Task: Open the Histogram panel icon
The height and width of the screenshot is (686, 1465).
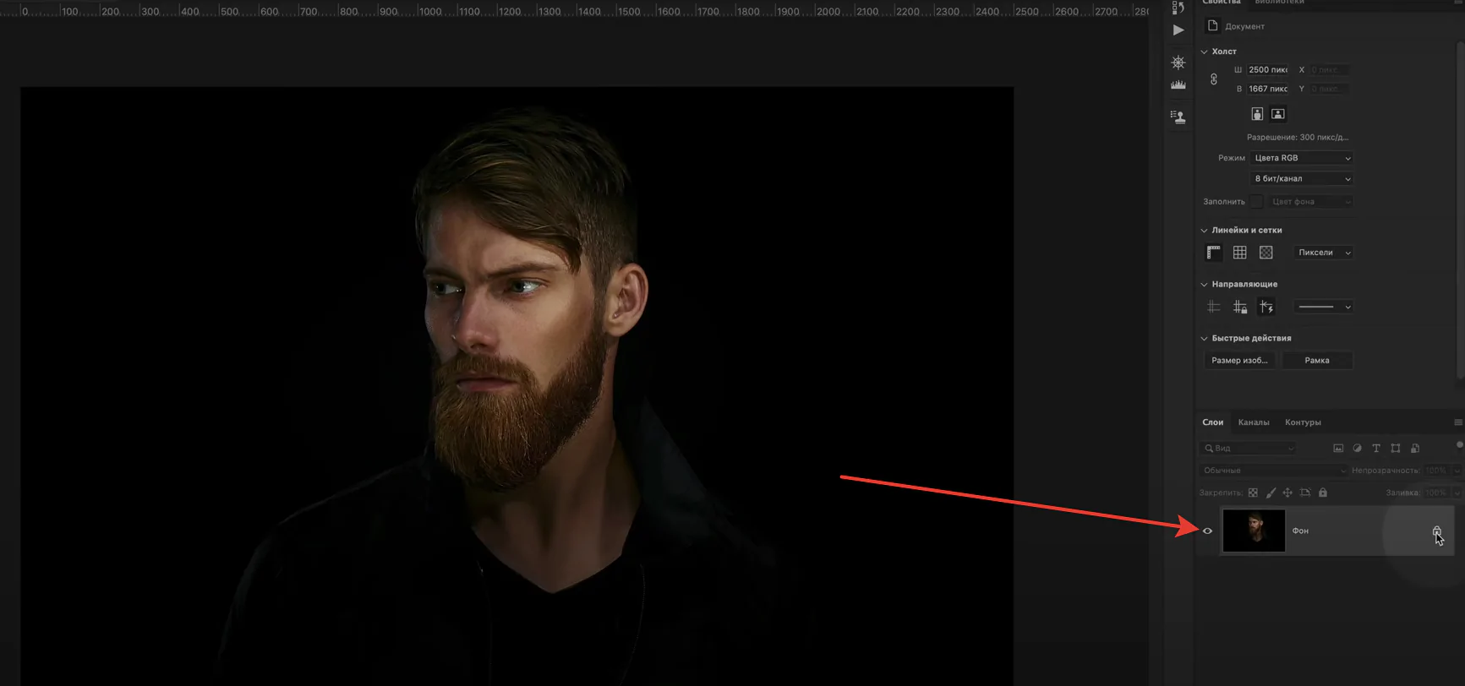Action: [1178, 84]
